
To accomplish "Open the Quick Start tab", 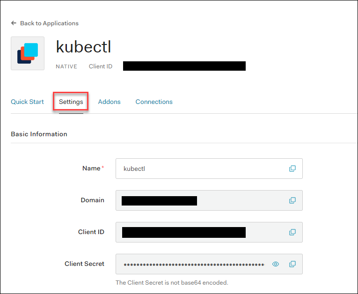I will point(27,102).
